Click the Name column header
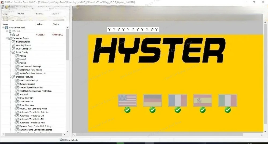 pos(5,24)
